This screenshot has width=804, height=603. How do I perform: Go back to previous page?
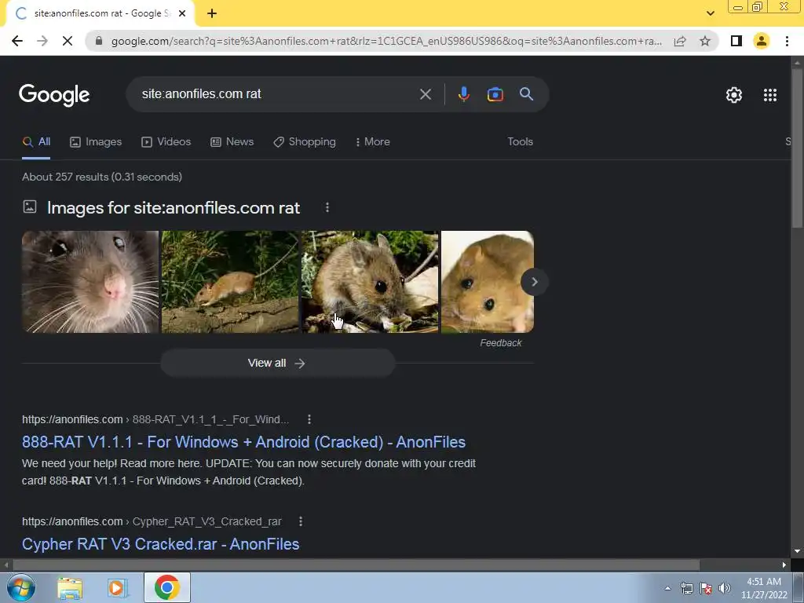(x=17, y=41)
